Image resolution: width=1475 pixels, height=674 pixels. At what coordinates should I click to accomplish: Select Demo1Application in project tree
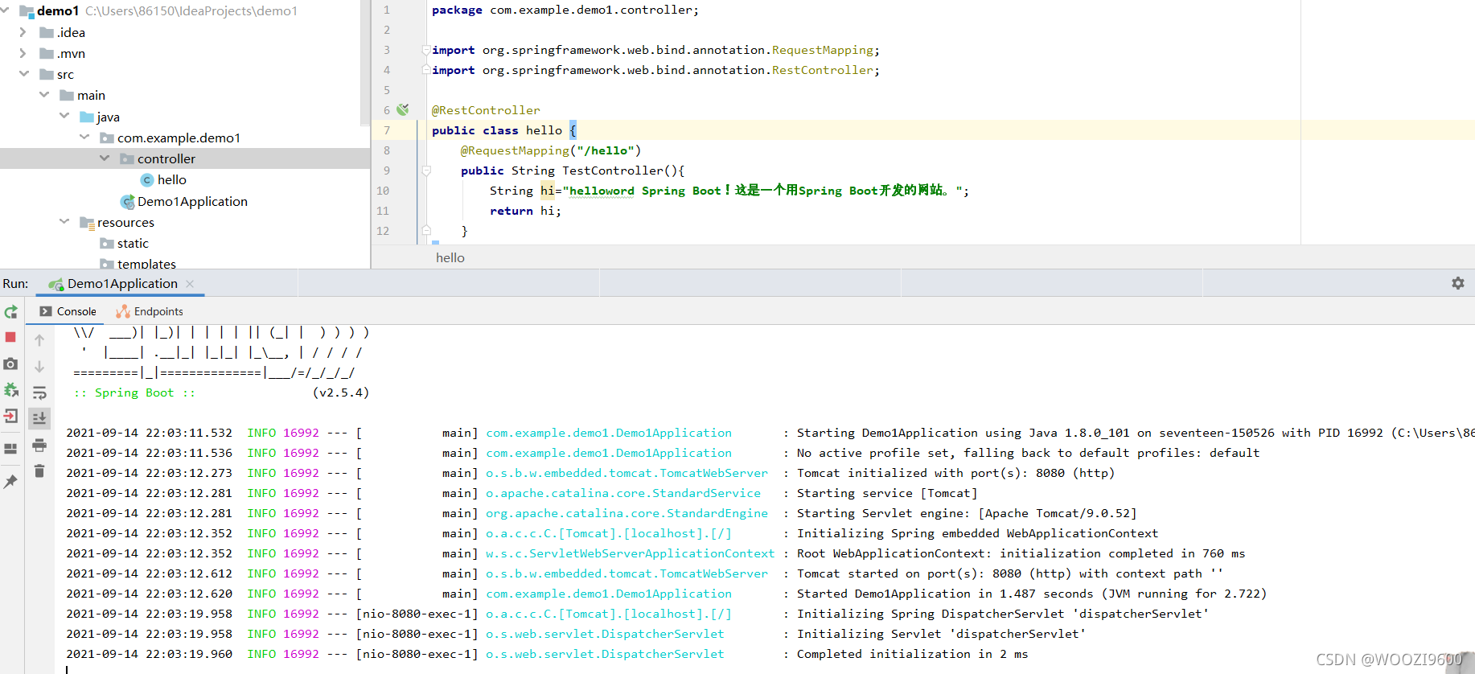tap(191, 201)
